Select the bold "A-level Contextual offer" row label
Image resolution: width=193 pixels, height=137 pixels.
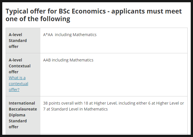[x=19, y=66]
